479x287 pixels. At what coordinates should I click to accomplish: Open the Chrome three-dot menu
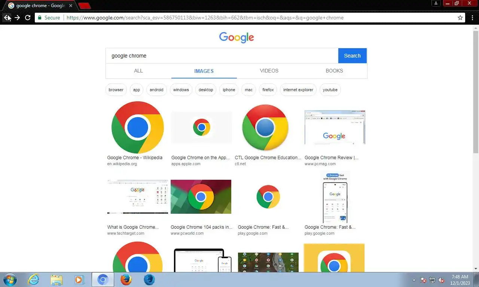point(472,18)
